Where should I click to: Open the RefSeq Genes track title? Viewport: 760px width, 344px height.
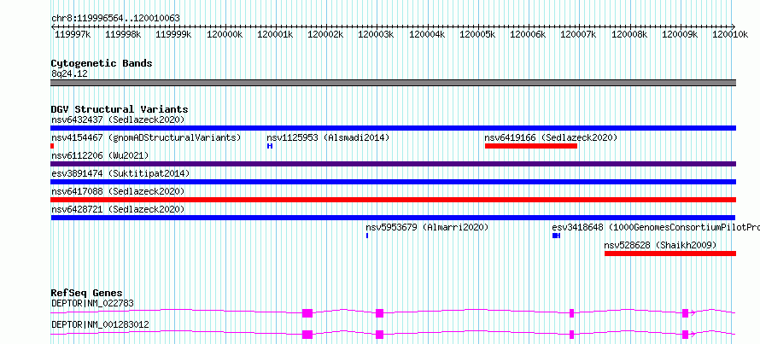[87, 293]
